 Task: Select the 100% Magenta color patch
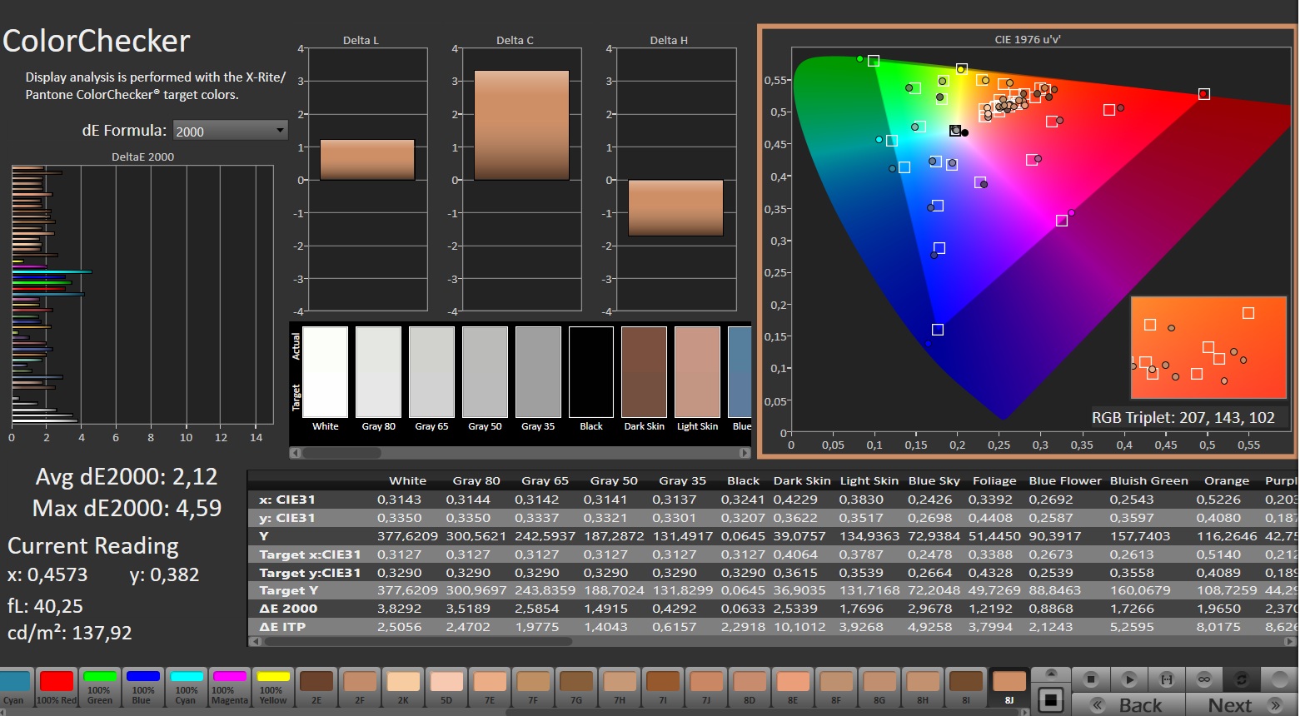[230, 687]
